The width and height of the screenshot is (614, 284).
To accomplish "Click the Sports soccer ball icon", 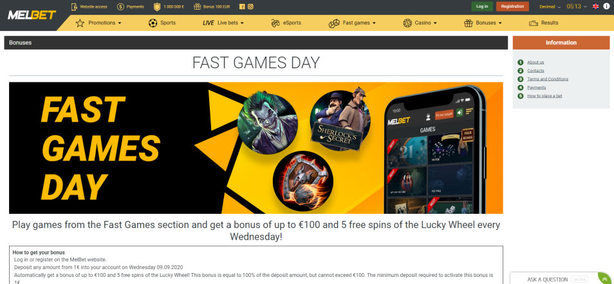I will click(x=153, y=23).
